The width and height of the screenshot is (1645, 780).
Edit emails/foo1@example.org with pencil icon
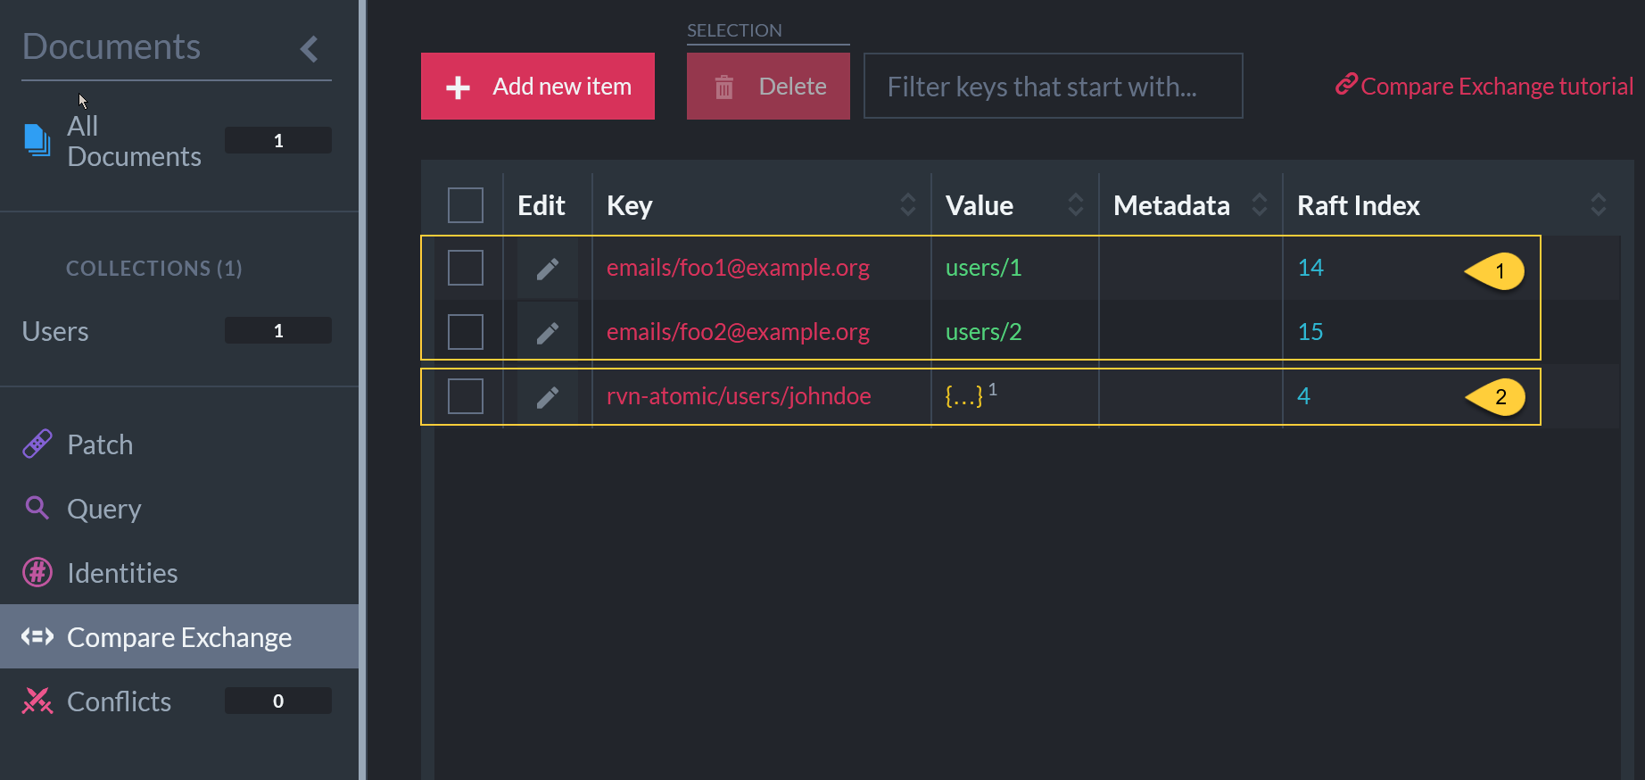548,269
